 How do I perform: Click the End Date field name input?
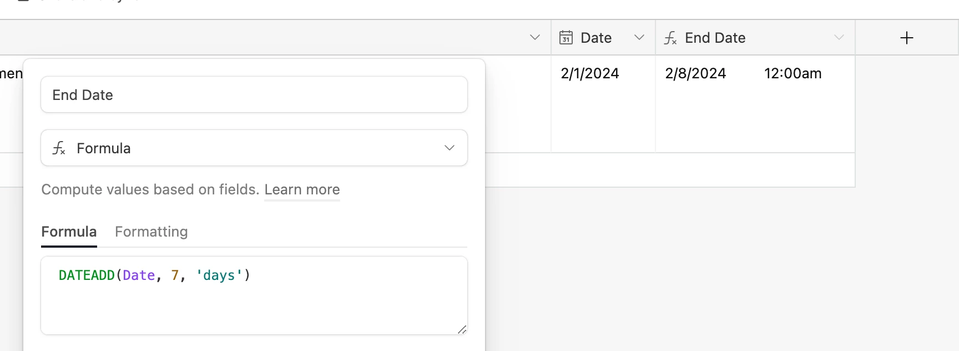click(x=254, y=94)
